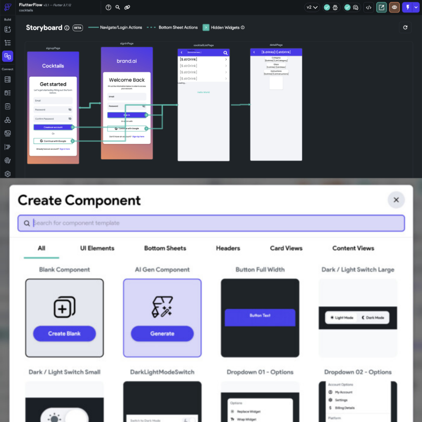This screenshot has width=422, height=422.
Task: Switch to the Card Views tab
Action: click(286, 248)
